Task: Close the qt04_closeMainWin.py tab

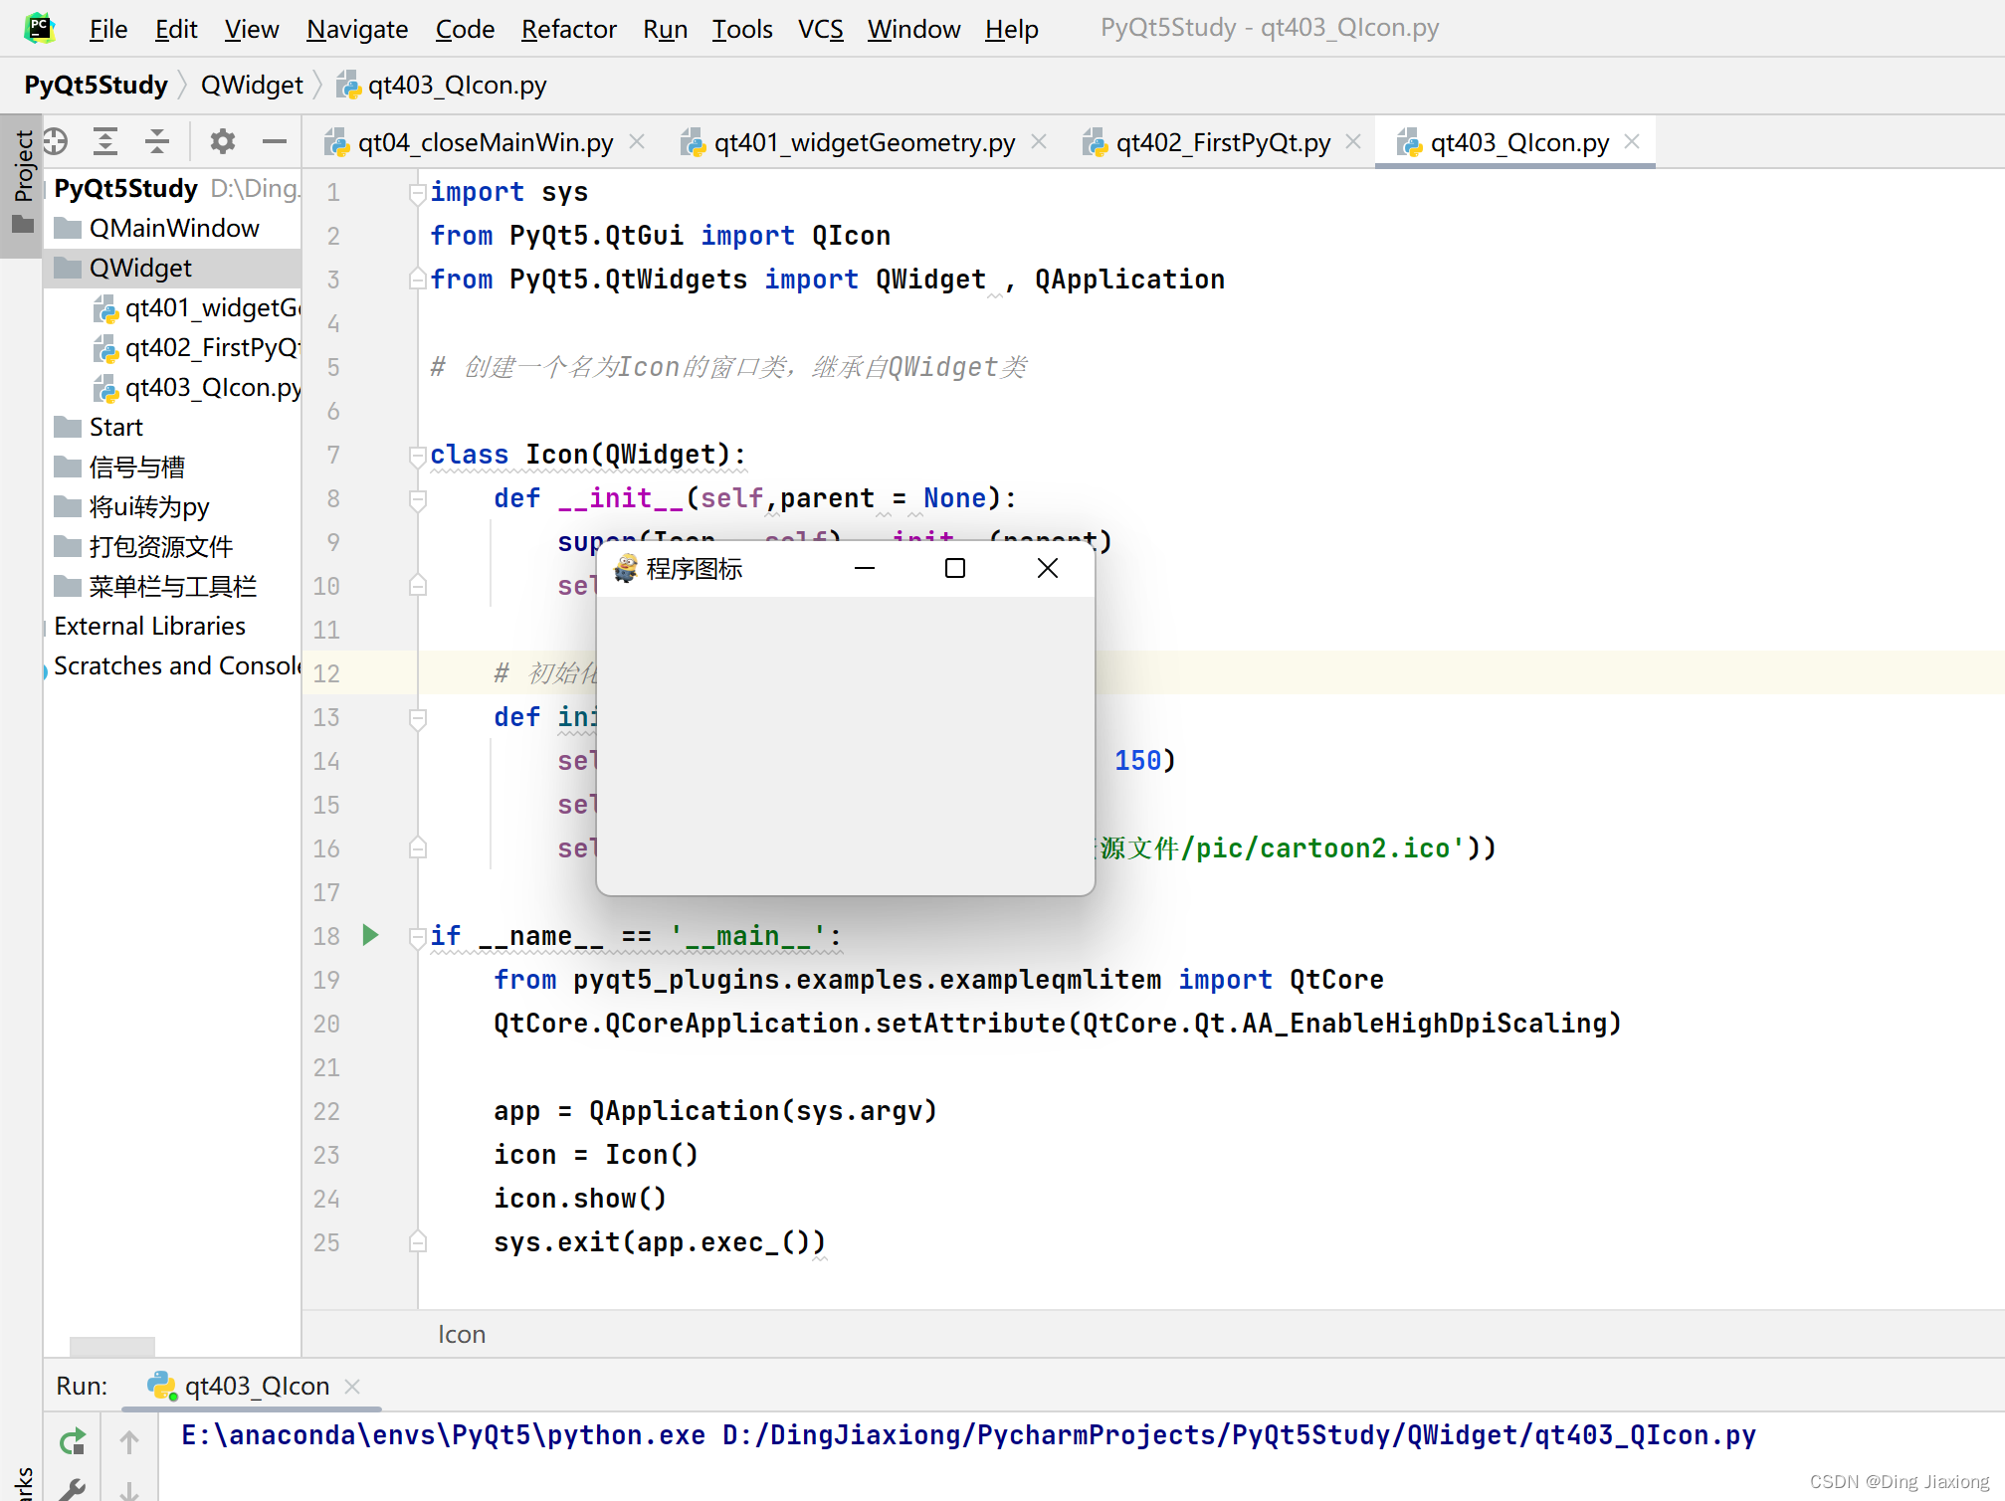Action: tap(638, 142)
